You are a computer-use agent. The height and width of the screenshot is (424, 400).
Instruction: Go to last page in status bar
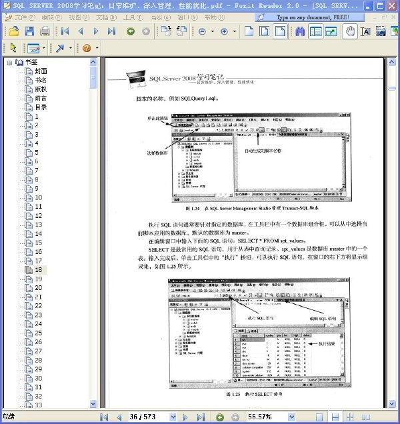tap(201, 417)
